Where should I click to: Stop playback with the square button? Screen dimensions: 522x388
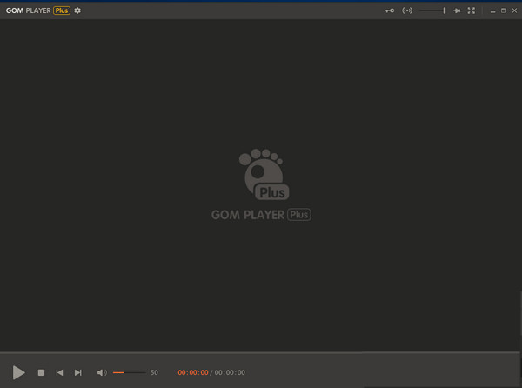point(41,372)
